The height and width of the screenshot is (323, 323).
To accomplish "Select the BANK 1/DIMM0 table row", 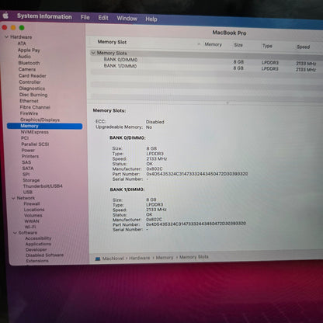I will click(x=207, y=68).
